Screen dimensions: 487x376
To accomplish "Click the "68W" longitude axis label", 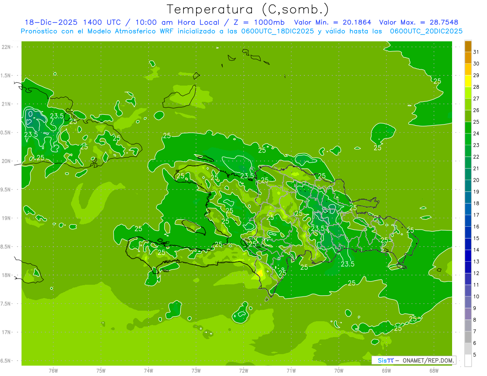I will tap(434, 370).
